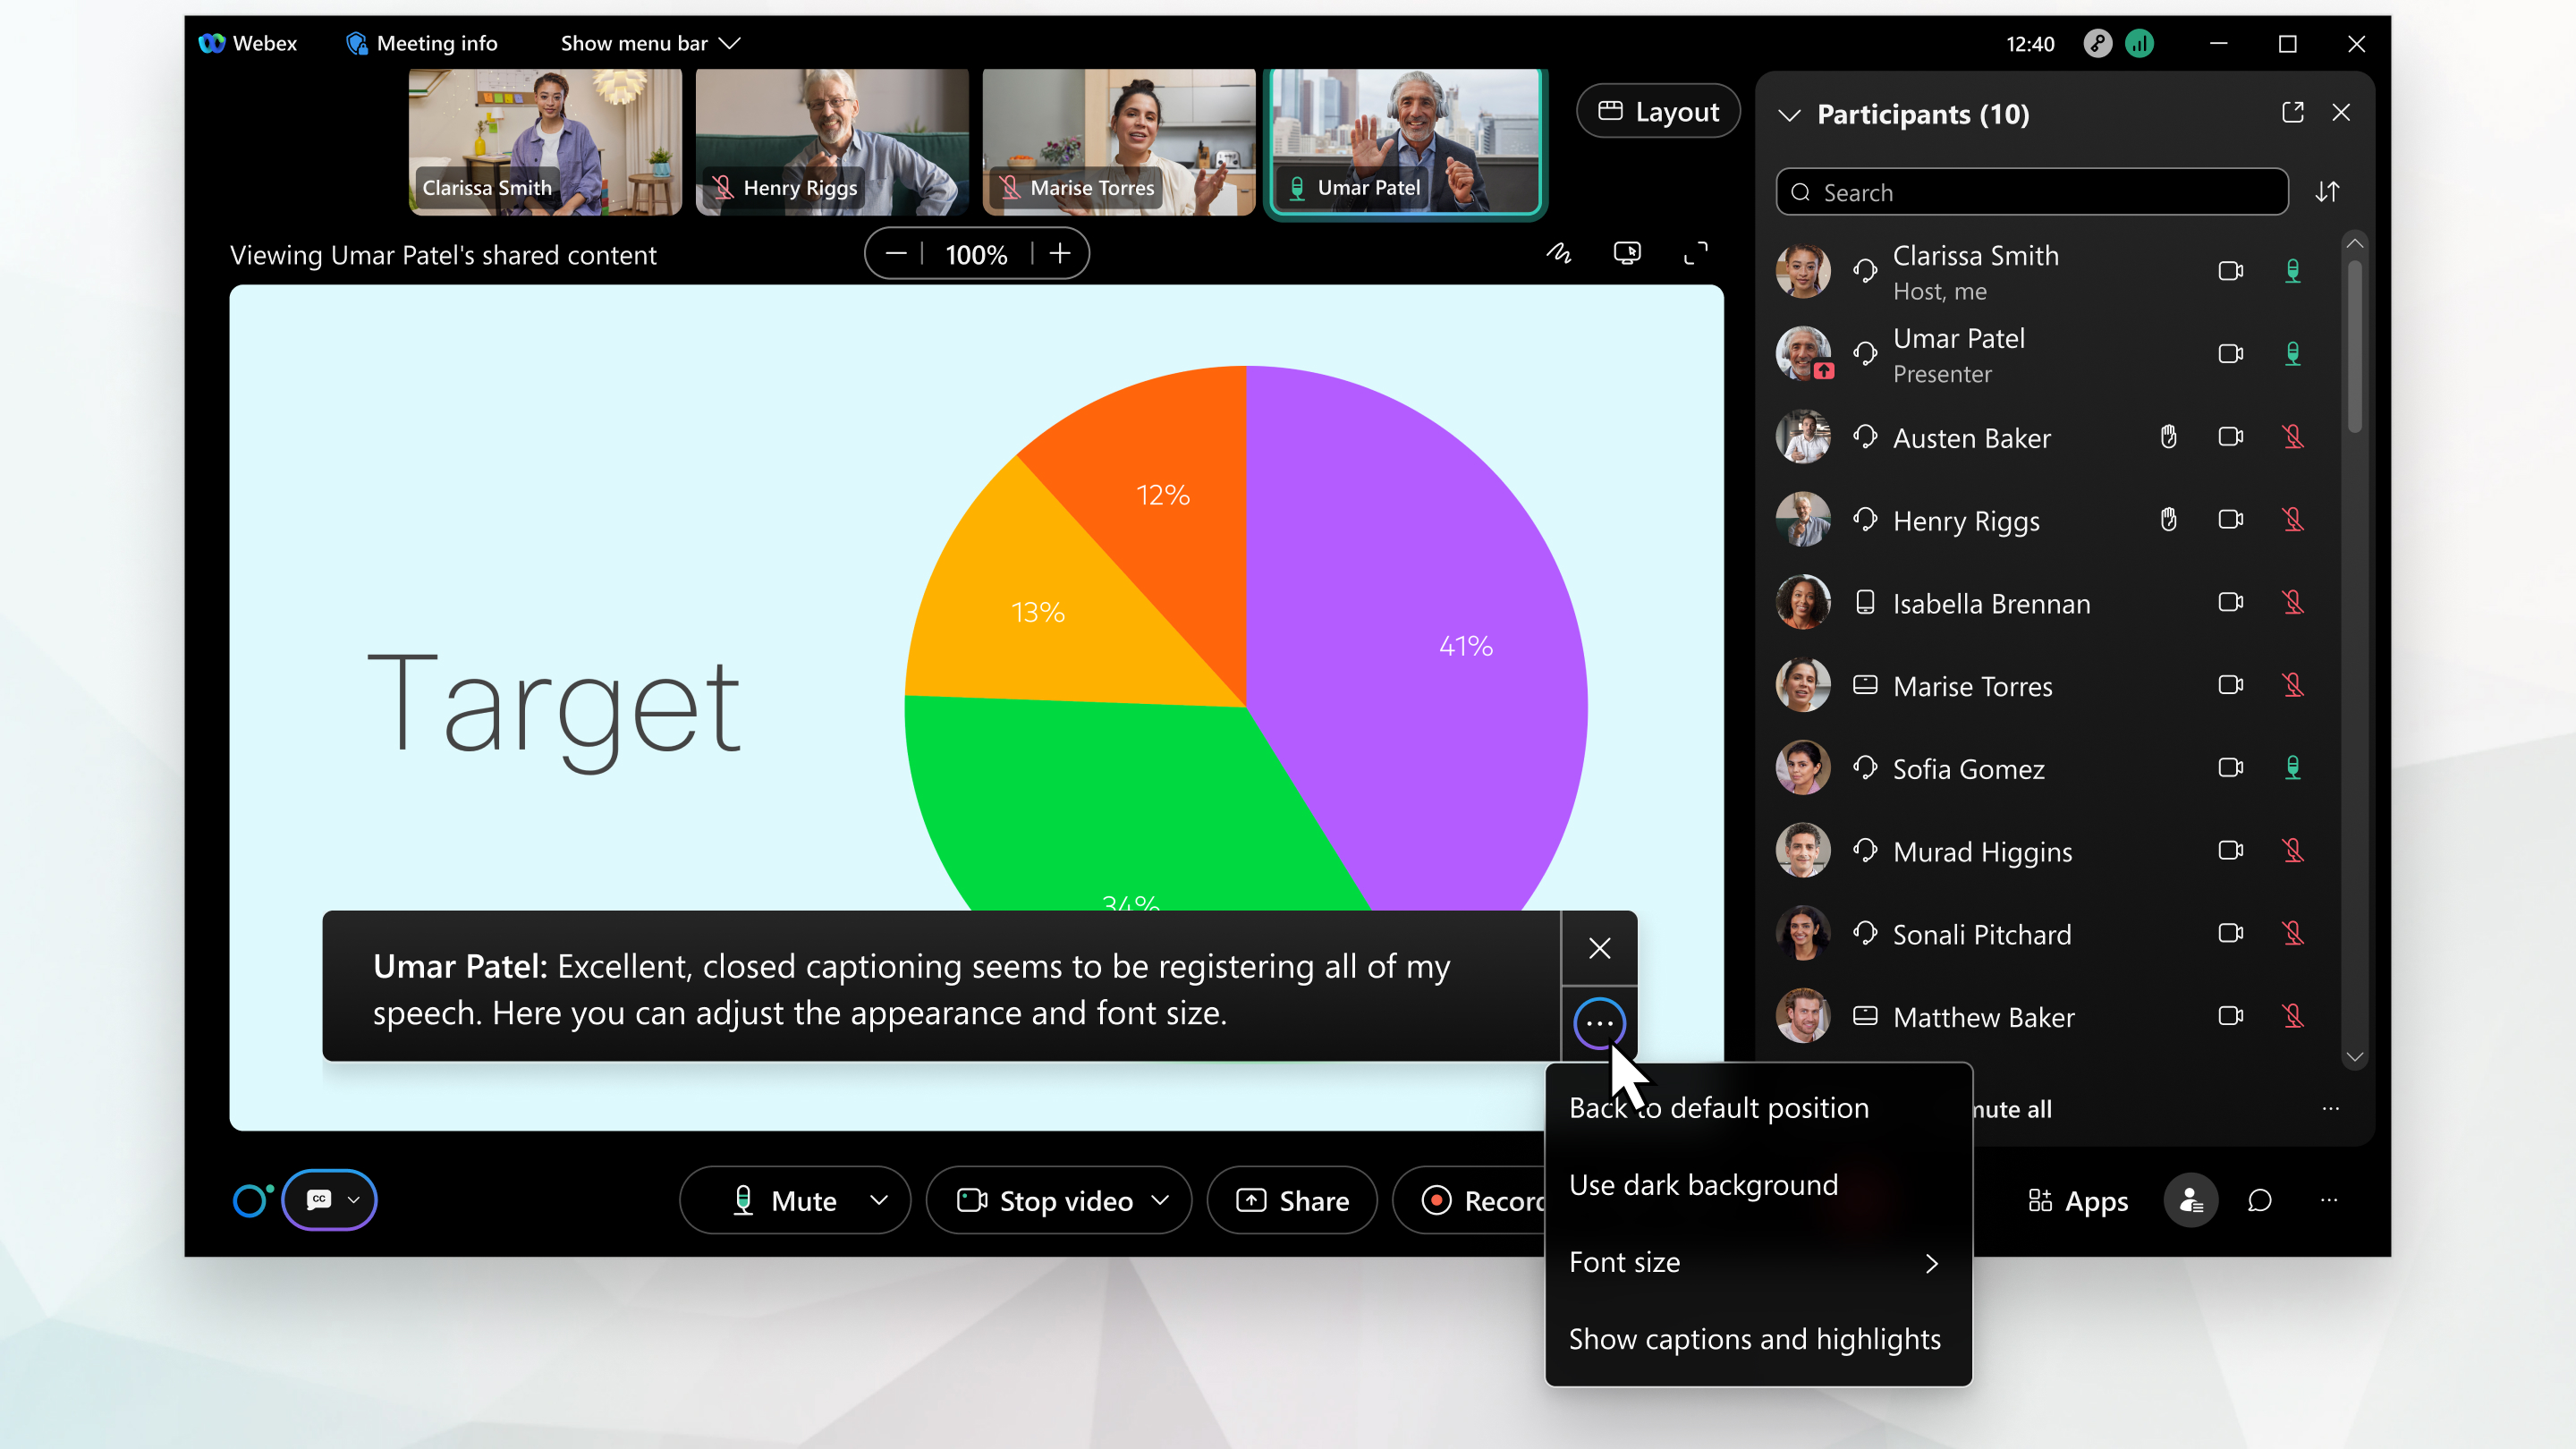Expand the Stop video dropdown arrow
Image resolution: width=2576 pixels, height=1449 pixels.
[x=1161, y=1201]
